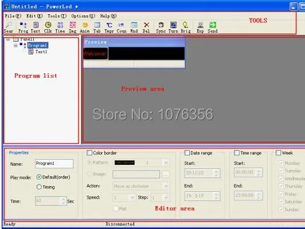This screenshot has width=305, height=229.
Task: Enable the Time range checkbox
Action: pyautogui.click(x=237, y=153)
